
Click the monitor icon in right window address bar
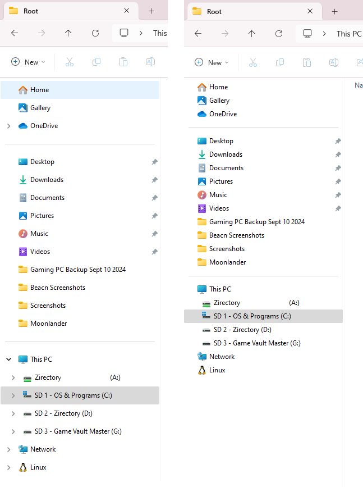pos(307,34)
